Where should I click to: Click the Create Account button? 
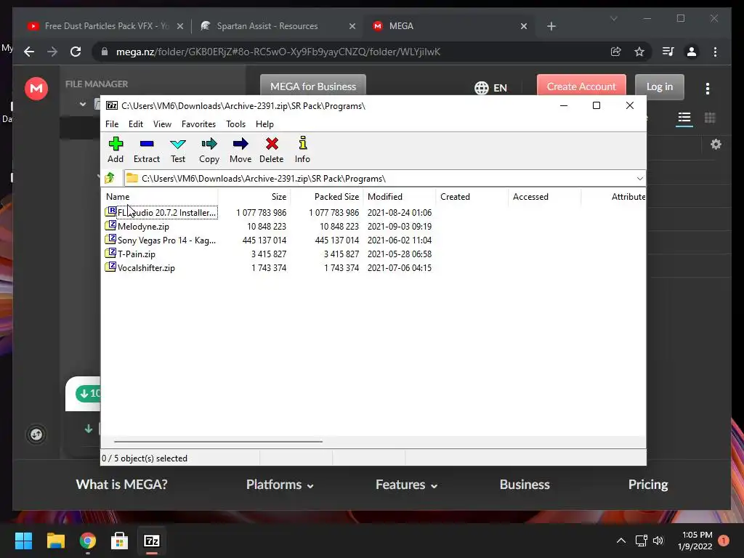pyautogui.click(x=581, y=86)
